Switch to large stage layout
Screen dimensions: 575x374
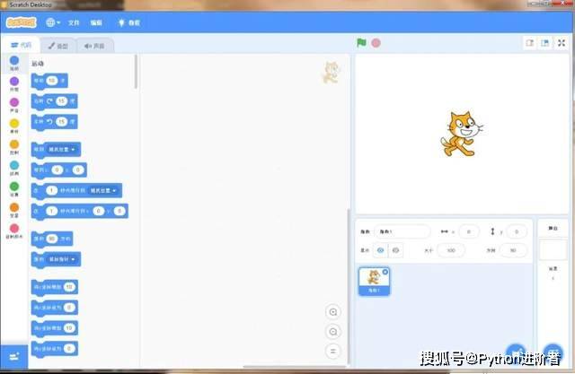point(545,43)
